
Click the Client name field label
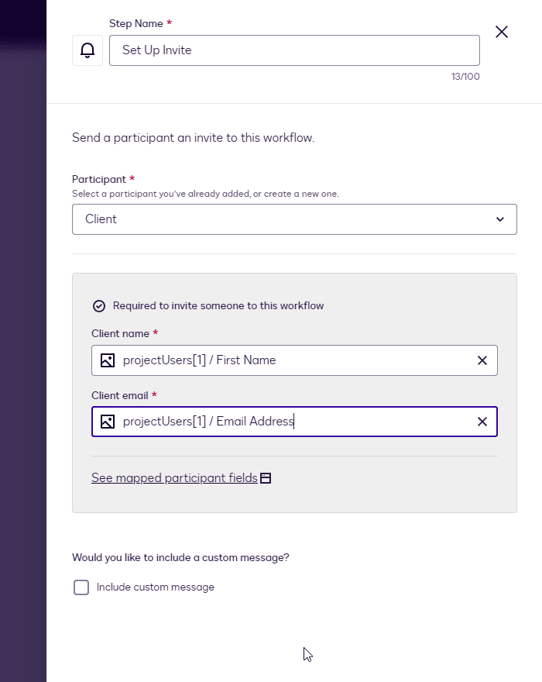pos(119,333)
